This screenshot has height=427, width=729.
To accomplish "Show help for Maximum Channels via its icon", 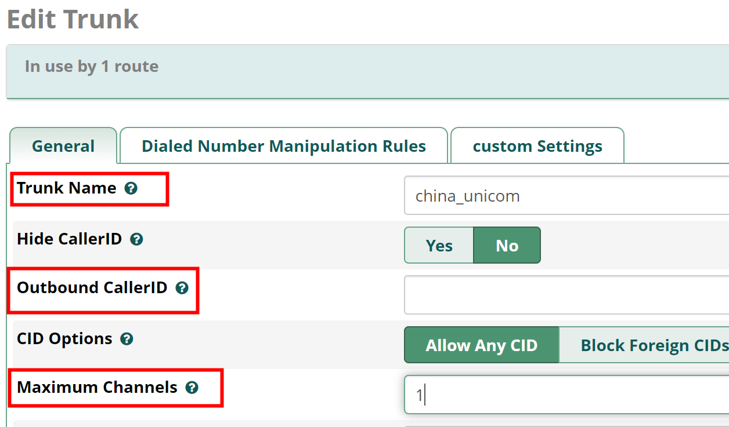I will [192, 388].
